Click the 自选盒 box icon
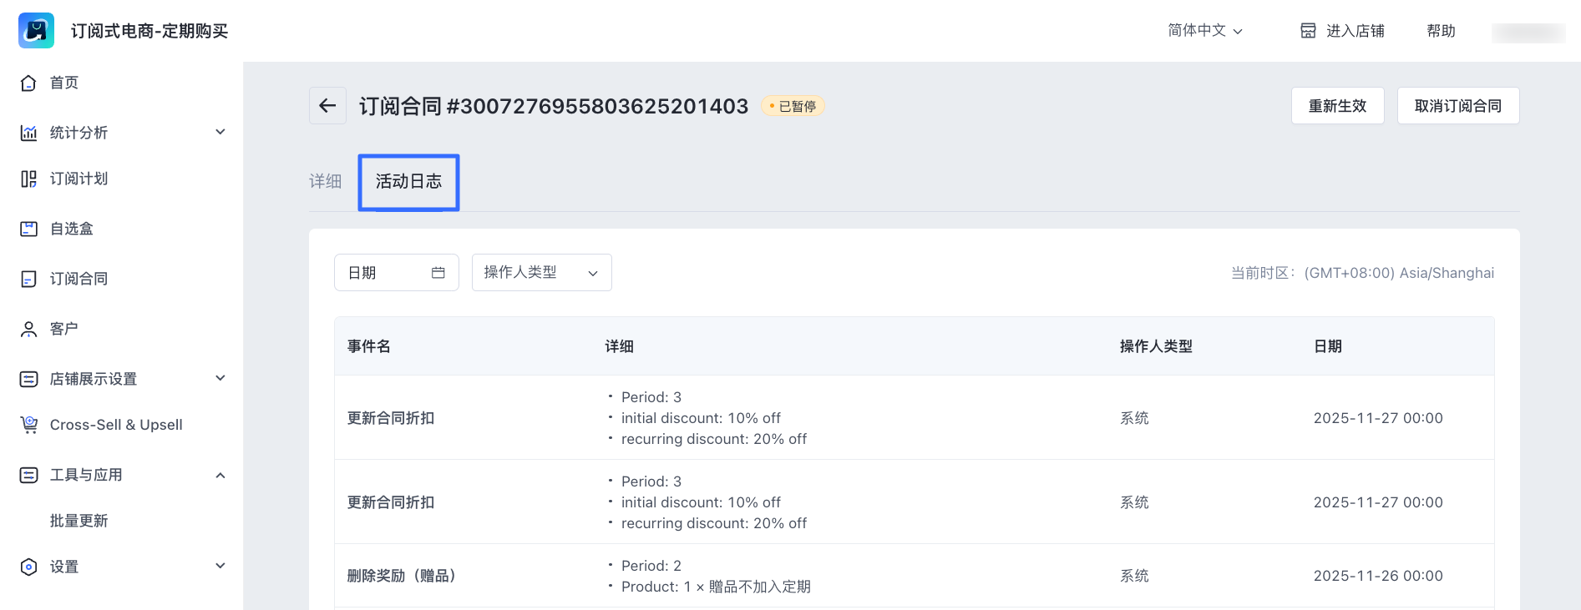 click(28, 229)
